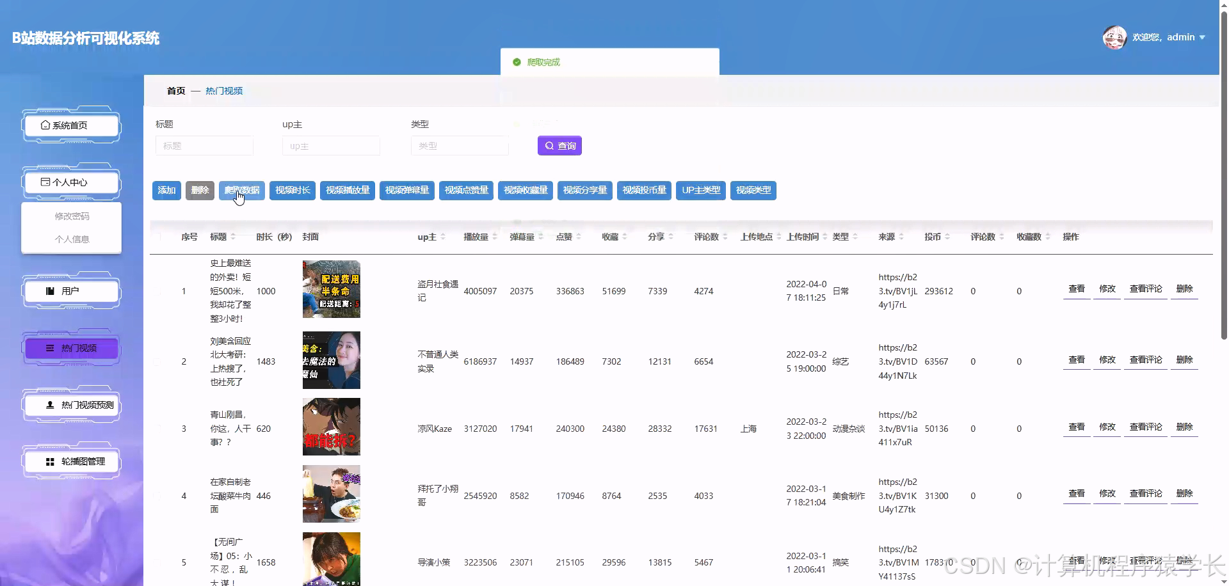Click the green check icon in 爬取完成 notice
The height and width of the screenshot is (586, 1229).
517,62
